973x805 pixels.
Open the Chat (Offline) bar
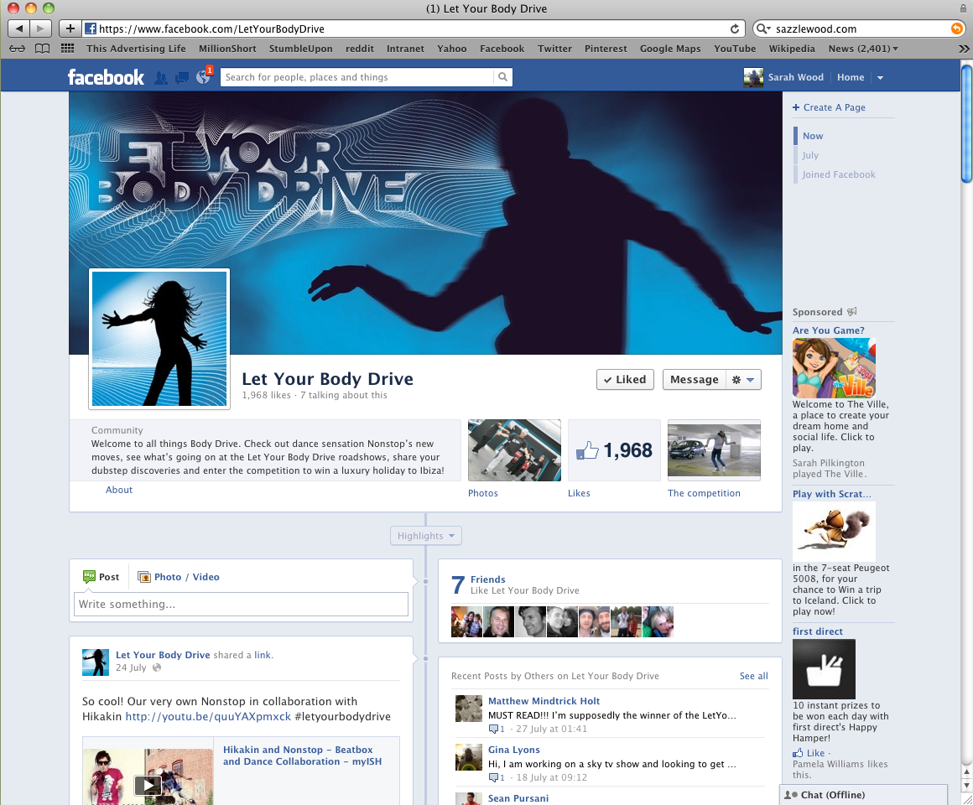[x=863, y=794]
